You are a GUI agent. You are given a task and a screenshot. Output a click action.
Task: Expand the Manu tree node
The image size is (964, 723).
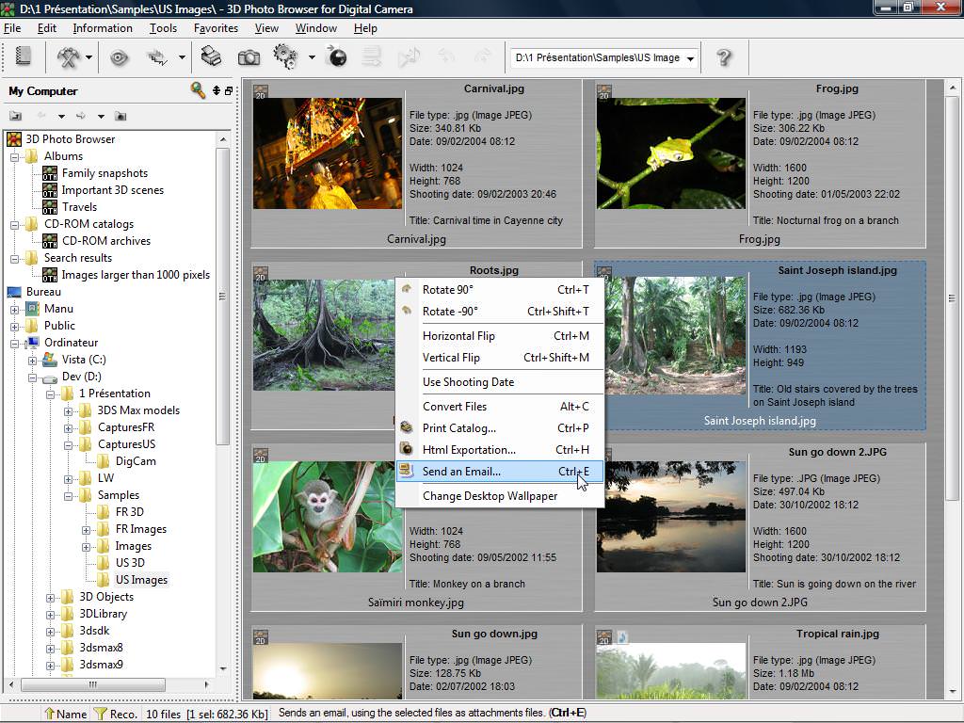[x=14, y=309]
